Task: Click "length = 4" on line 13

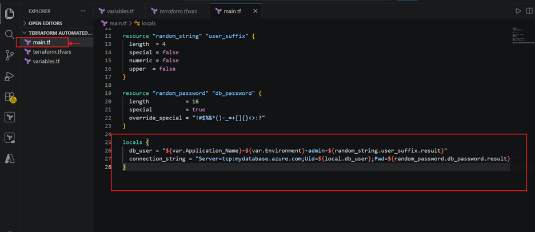Action: click(147, 45)
